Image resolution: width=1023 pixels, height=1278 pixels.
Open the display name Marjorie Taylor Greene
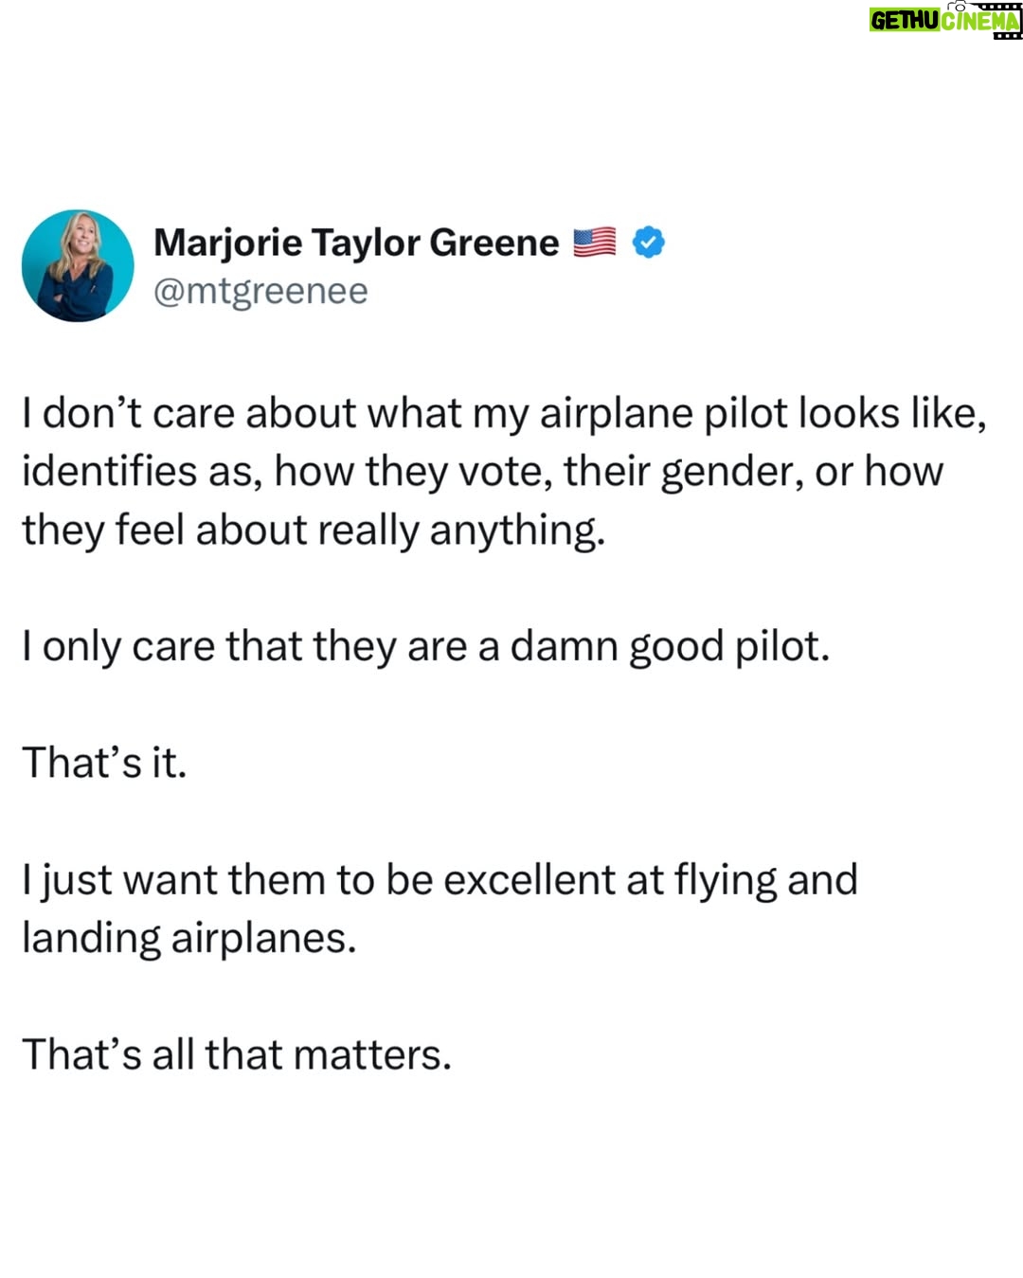click(x=356, y=243)
